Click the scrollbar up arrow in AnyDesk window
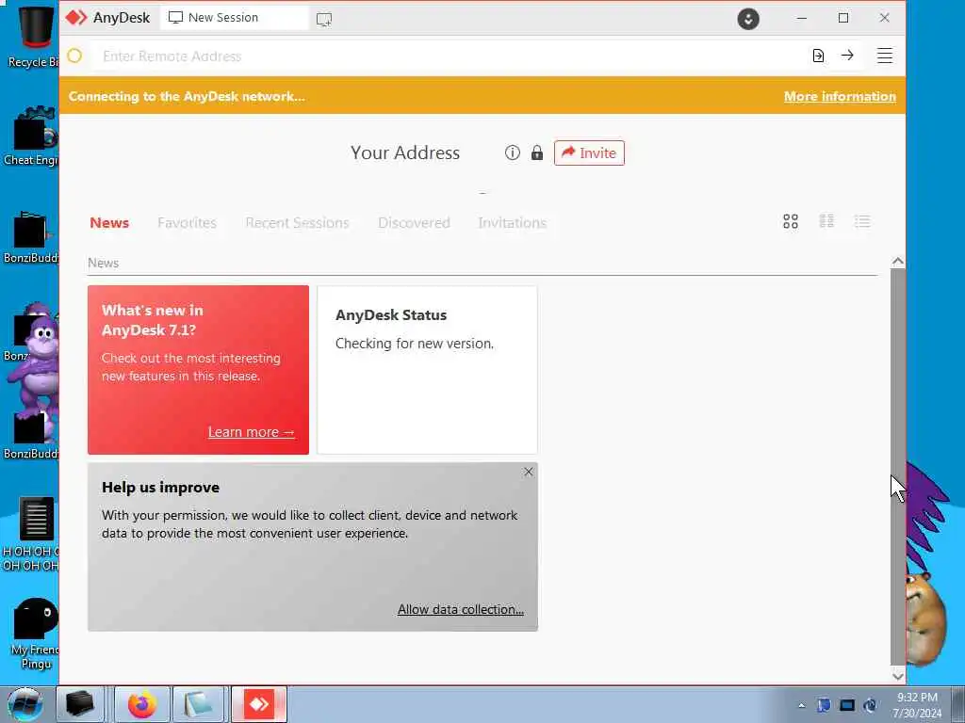Viewport: 965px width, 723px height. 898,262
